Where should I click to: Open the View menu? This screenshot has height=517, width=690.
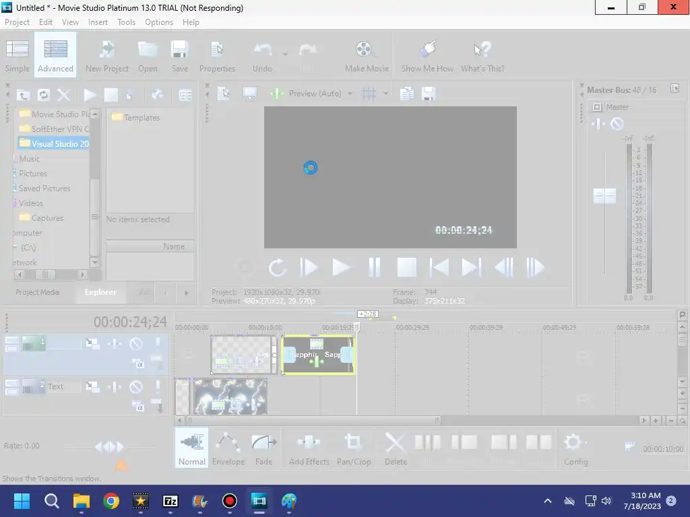[70, 22]
